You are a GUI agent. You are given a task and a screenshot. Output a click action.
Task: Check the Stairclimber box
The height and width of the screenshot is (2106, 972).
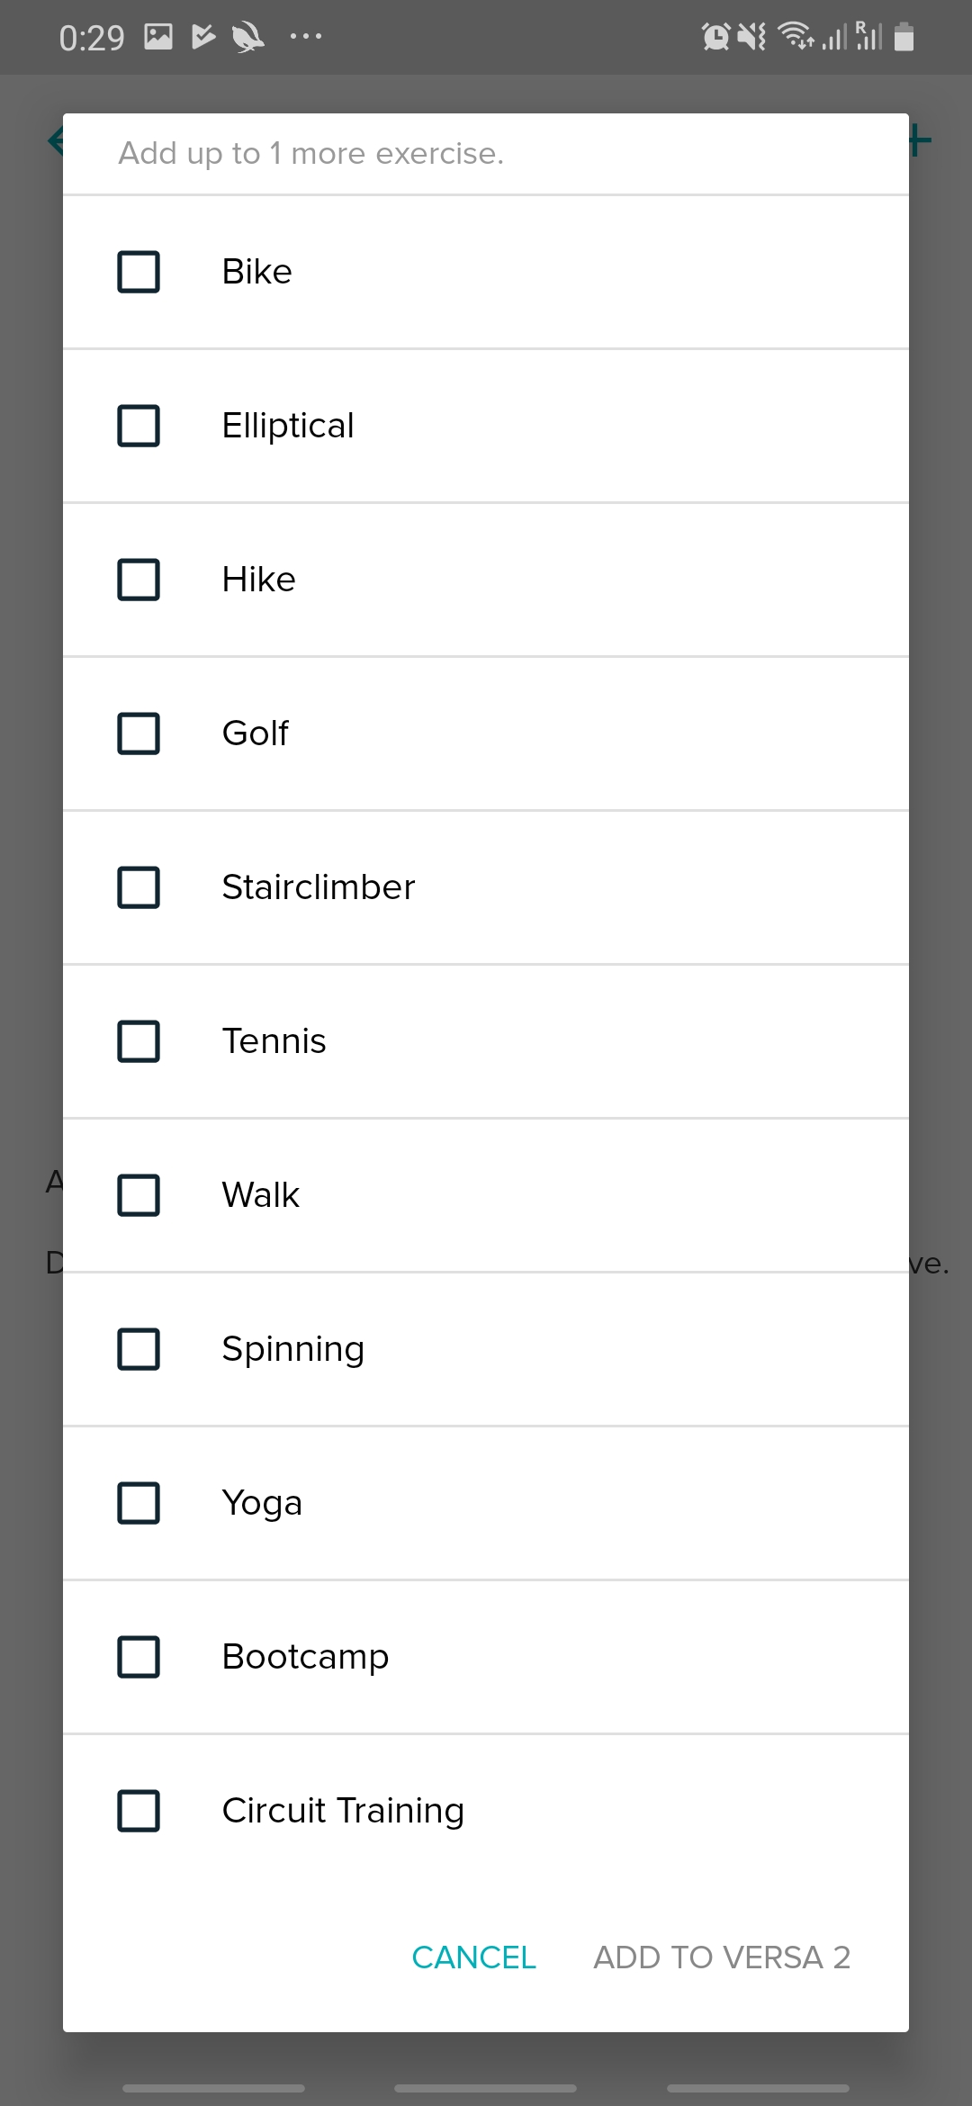coord(139,887)
